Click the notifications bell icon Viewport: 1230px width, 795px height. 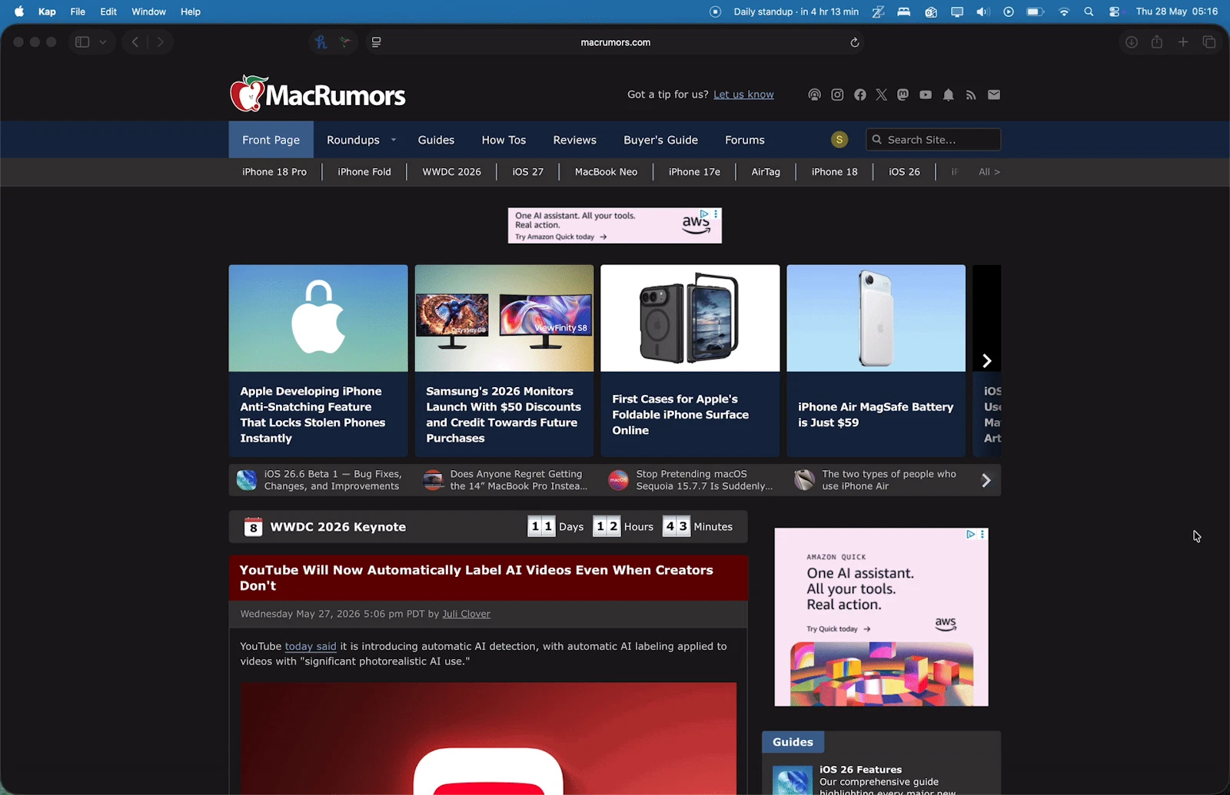949,95
